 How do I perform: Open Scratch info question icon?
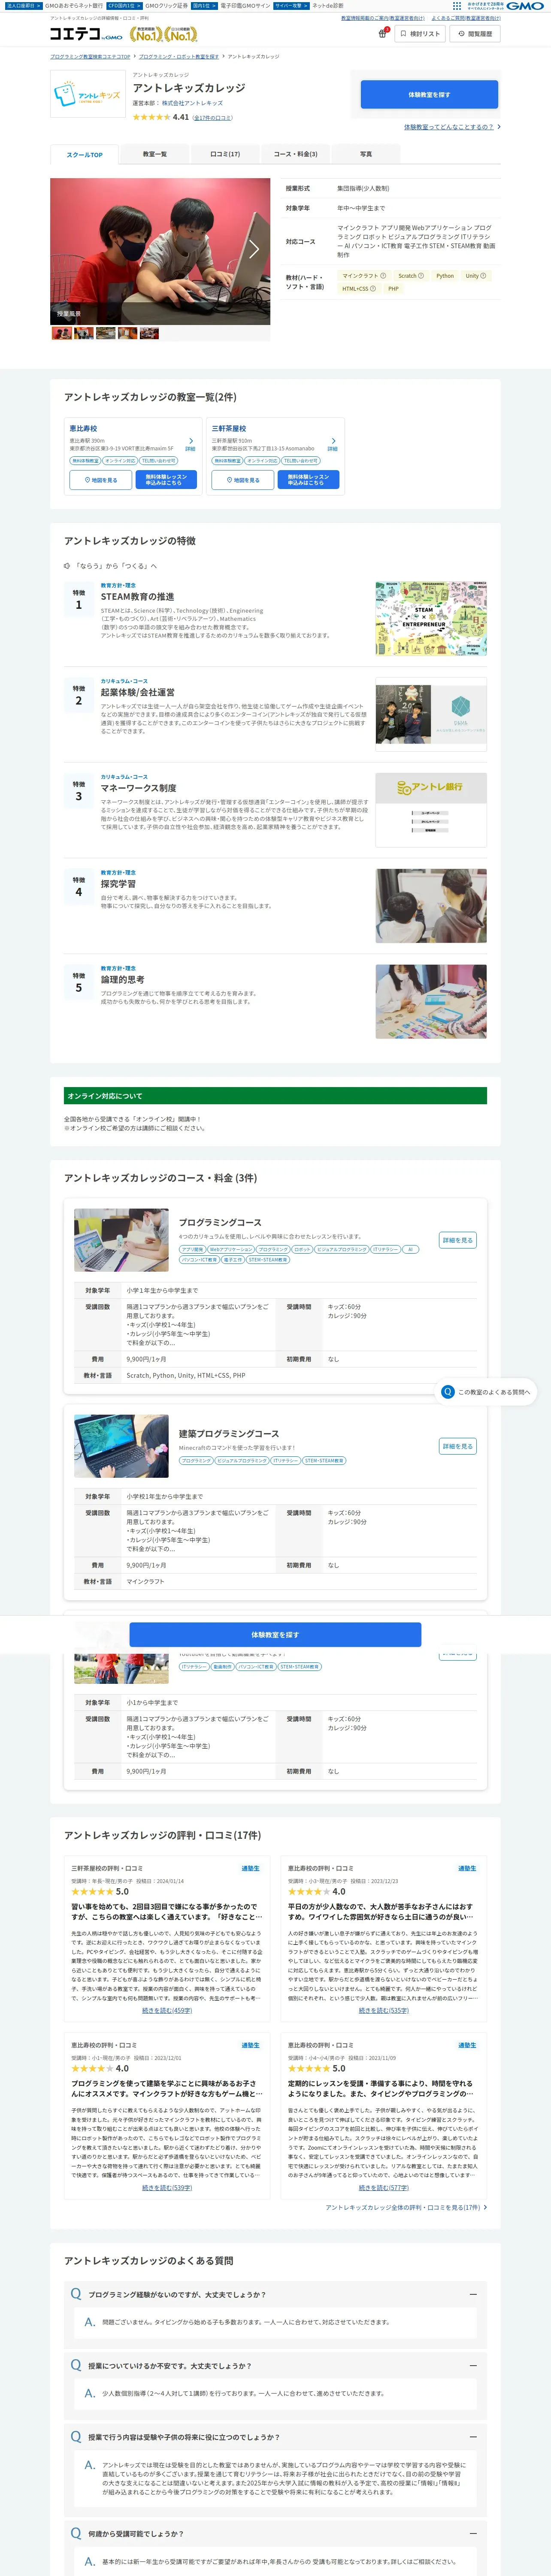pos(421,276)
